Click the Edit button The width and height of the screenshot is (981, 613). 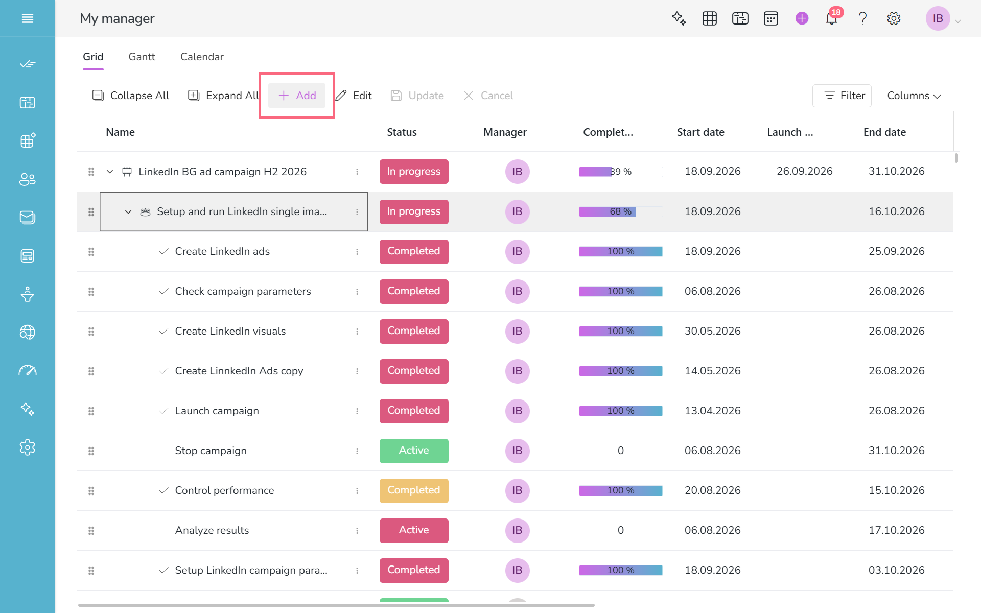coord(354,96)
